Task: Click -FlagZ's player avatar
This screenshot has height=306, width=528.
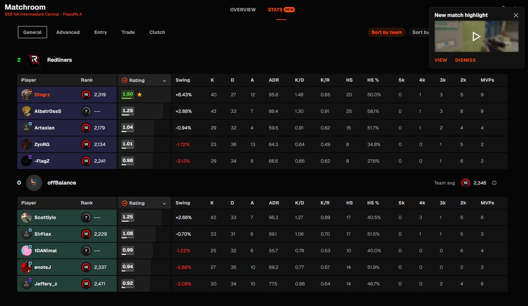Action: point(26,161)
